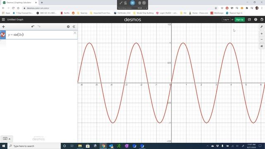Bookmark this page with the star icon
Image resolution: width=265 pixels, height=149 pixels.
point(216,8)
